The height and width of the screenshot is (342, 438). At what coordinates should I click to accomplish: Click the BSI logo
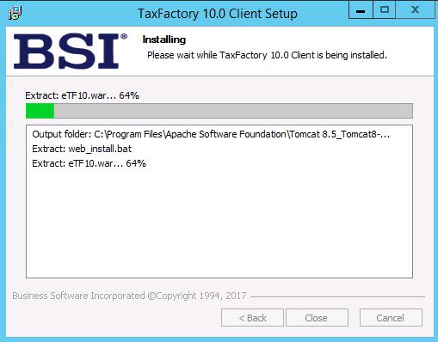click(x=71, y=51)
